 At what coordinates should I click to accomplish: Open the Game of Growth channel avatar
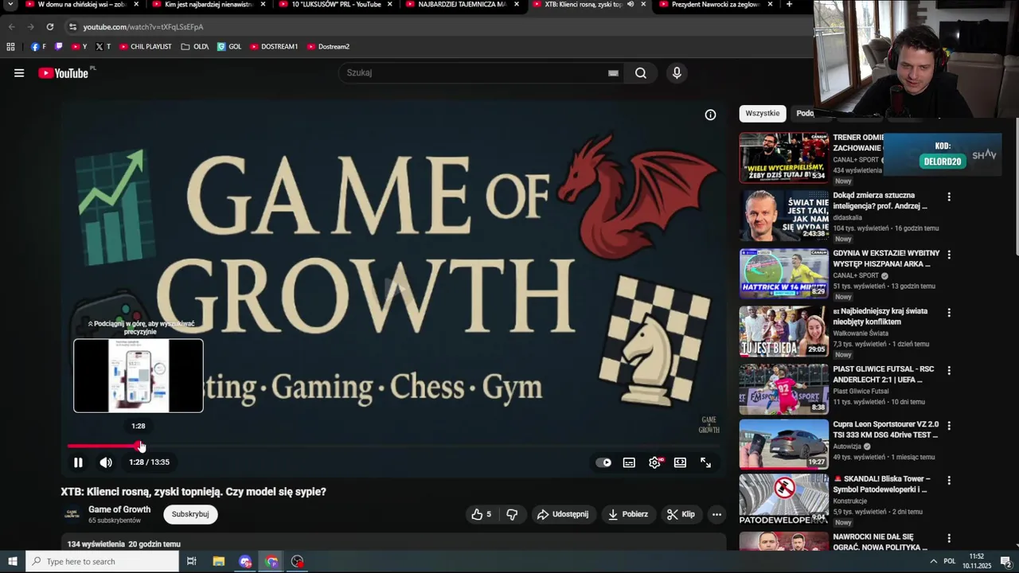(x=72, y=514)
